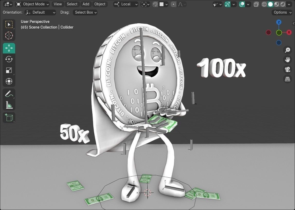Click the negative X axis circle on gizmo

[269, 33]
